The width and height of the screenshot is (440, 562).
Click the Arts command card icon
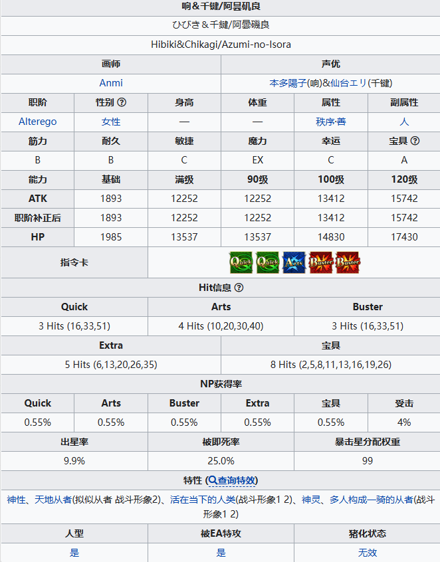(294, 262)
